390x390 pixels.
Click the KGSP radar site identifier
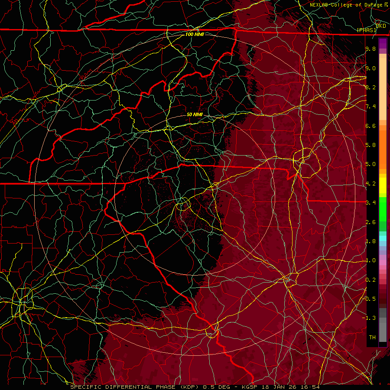point(250,387)
